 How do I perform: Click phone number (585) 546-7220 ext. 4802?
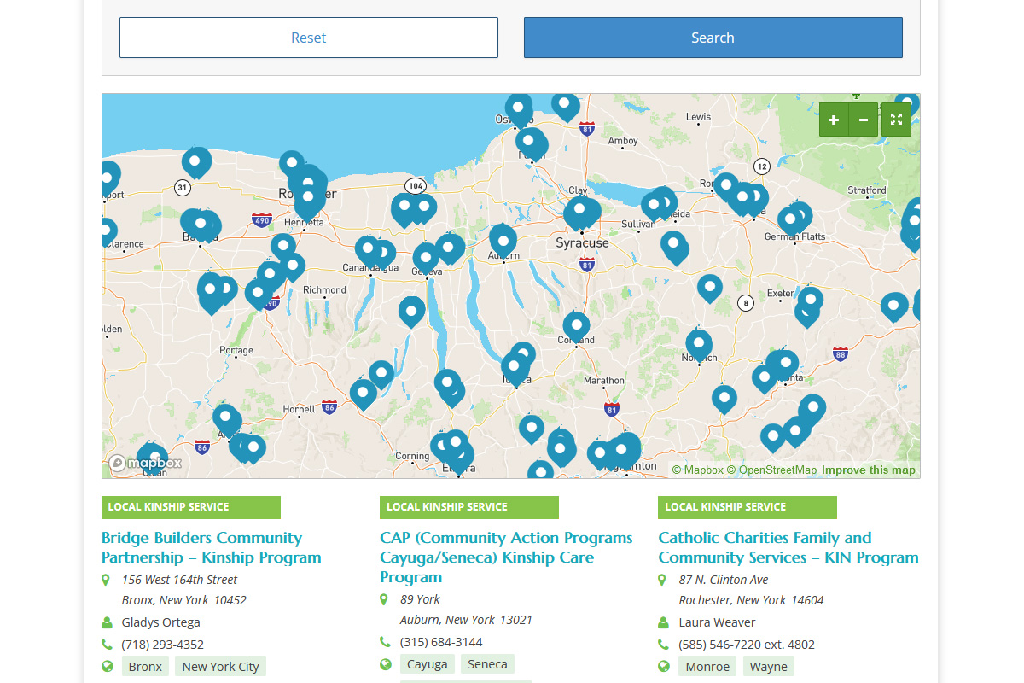(x=747, y=645)
